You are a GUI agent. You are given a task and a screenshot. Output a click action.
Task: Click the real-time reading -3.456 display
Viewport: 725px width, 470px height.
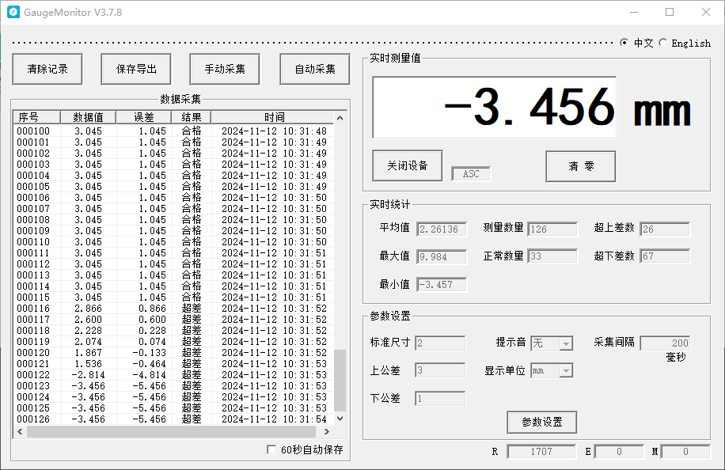(494, 108)
